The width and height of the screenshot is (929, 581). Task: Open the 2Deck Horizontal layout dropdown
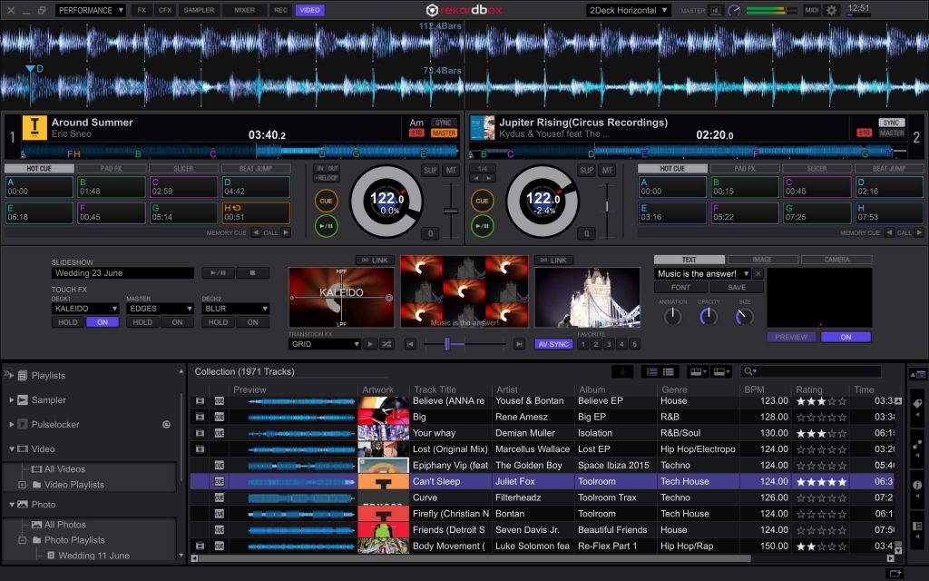coord(627,10)
